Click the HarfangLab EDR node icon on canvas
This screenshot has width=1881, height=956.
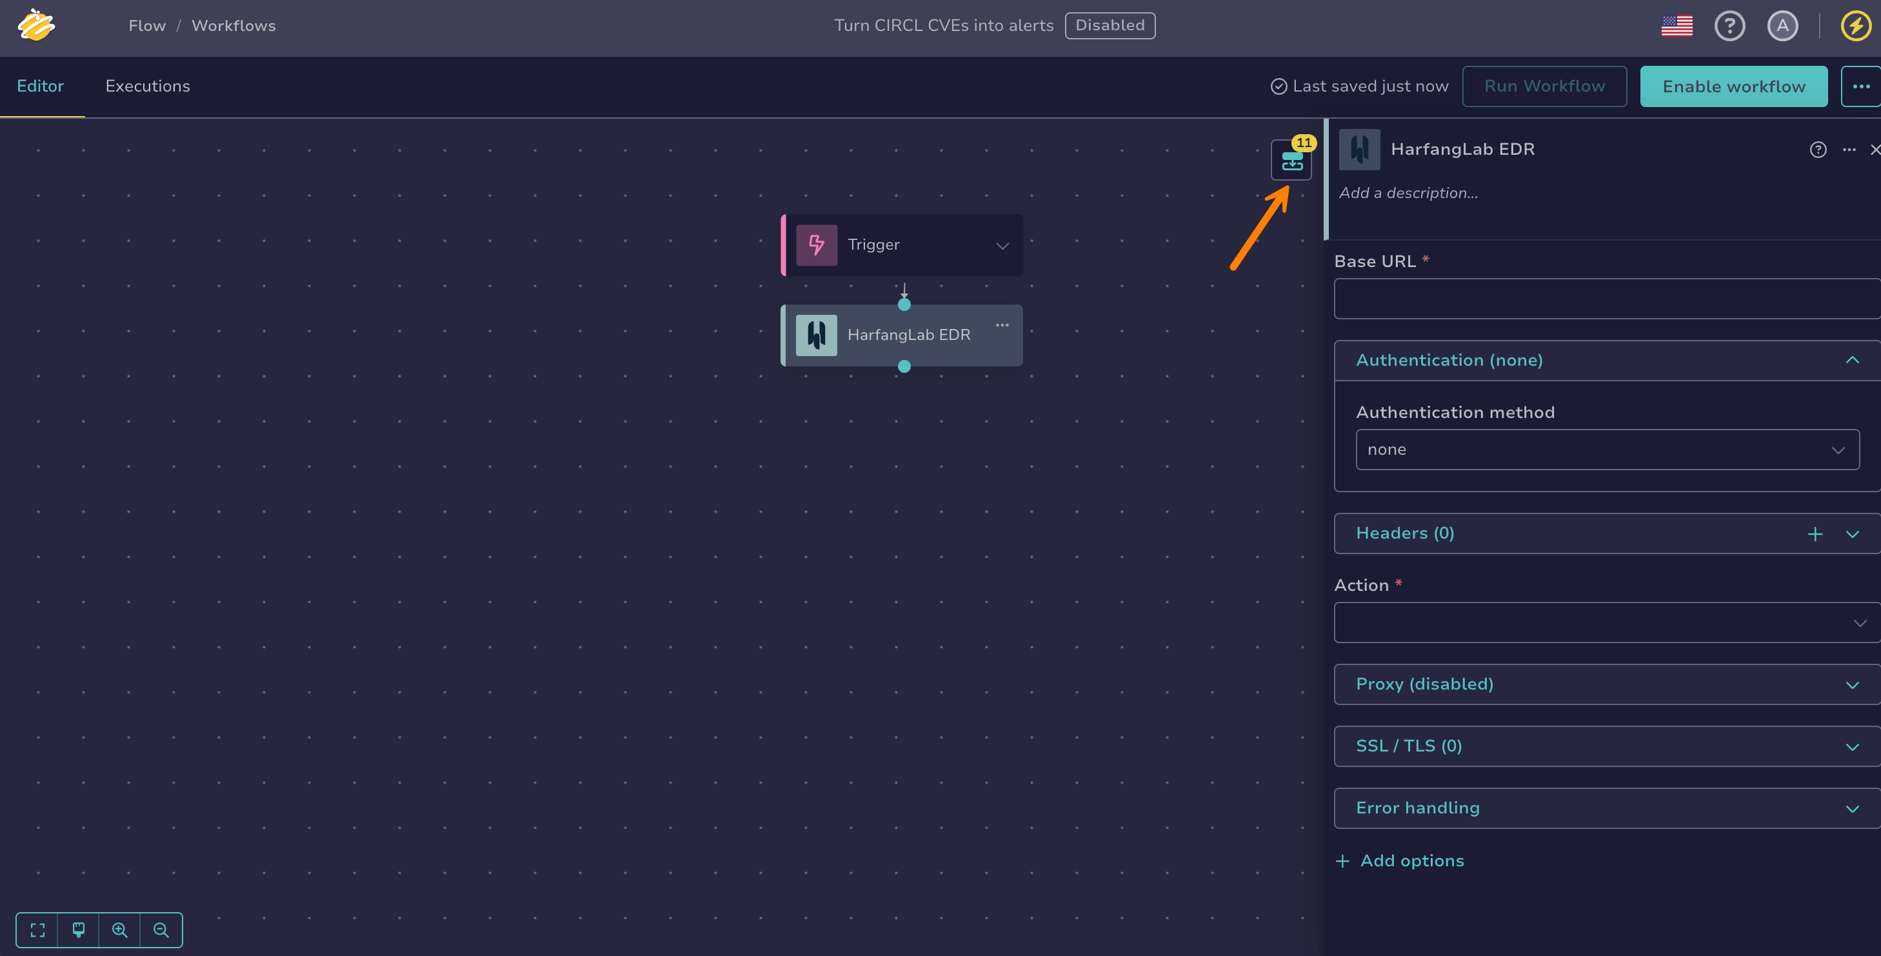pyautogui.click(x=817, y=335)
